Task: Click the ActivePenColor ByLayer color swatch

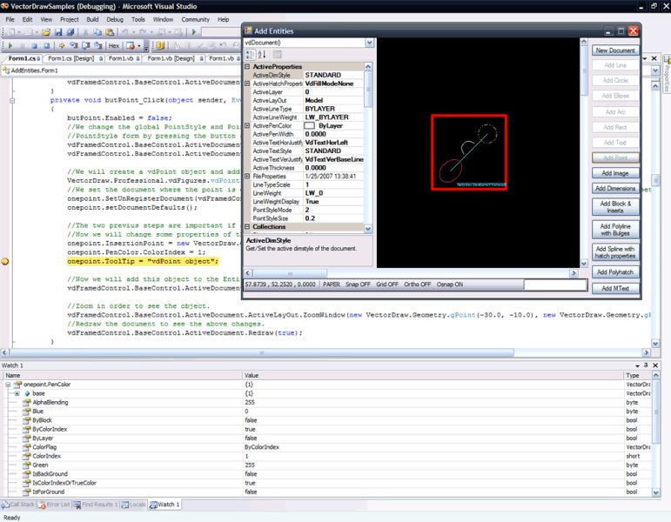Action: [309, 125]
